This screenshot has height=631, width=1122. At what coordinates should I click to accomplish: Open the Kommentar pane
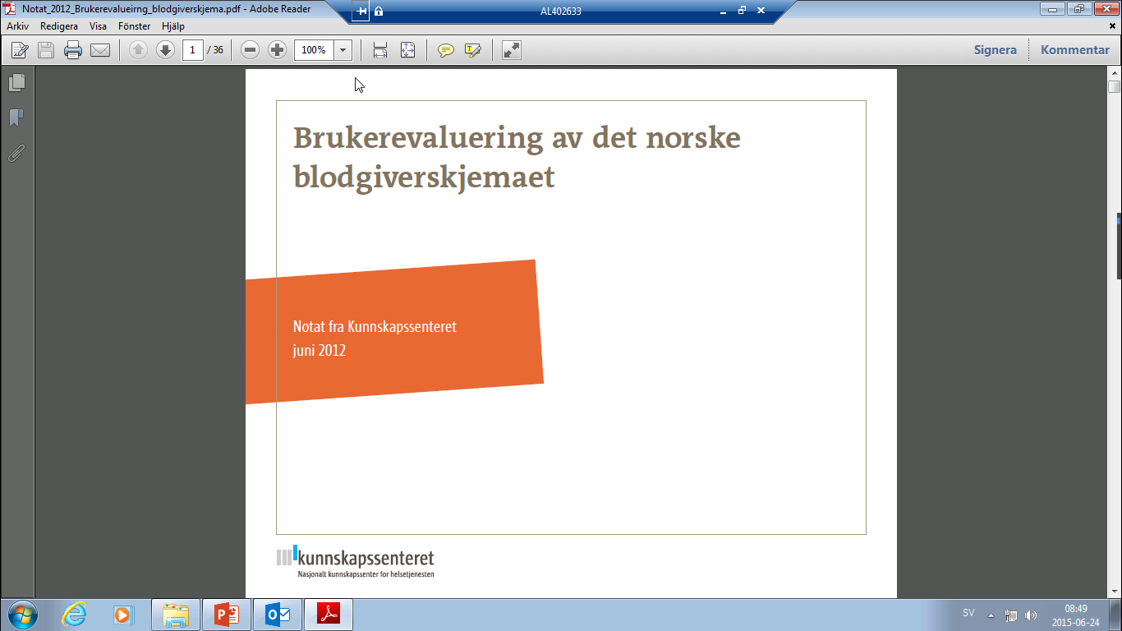(1075, 50)
